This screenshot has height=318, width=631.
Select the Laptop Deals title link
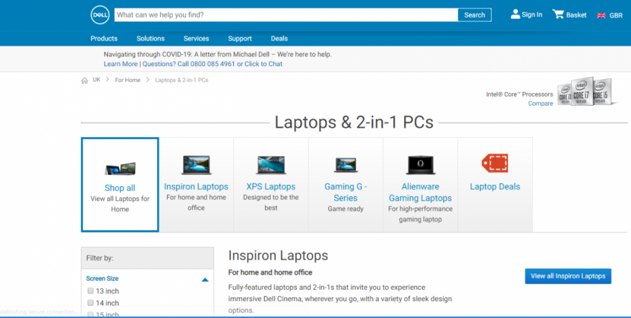(x=495, y=186)
